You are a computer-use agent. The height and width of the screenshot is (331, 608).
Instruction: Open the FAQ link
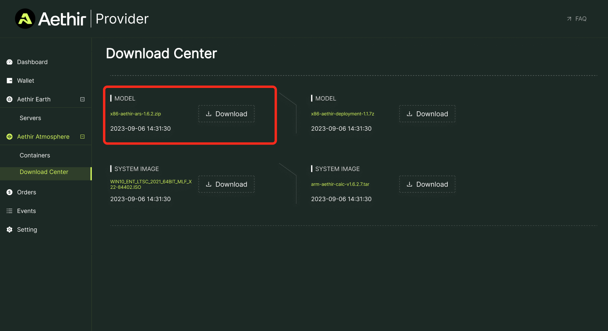[x=577, y=19]
